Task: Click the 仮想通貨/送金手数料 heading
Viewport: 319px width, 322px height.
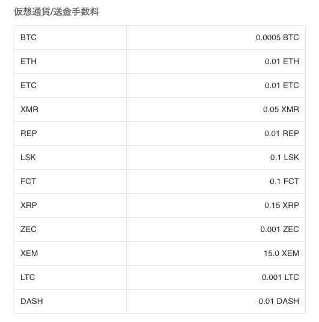Action: 56,11
